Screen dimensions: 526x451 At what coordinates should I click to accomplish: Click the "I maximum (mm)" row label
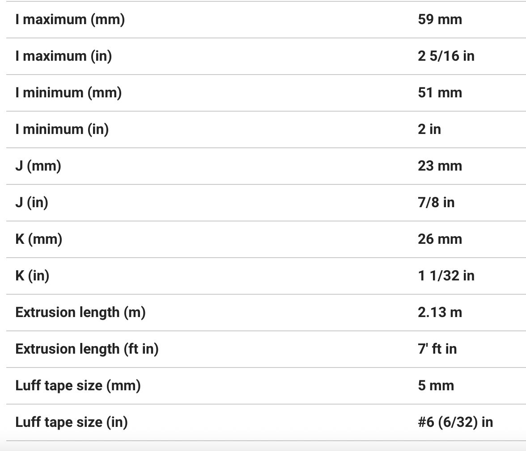pyautogui.click(x=70, y=20)
